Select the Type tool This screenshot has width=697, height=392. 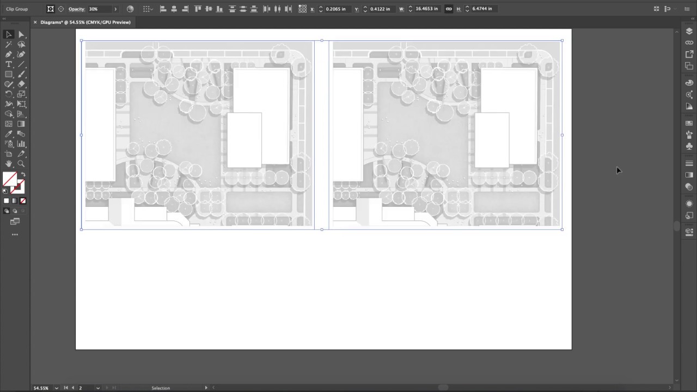click(x=9, y=64)
